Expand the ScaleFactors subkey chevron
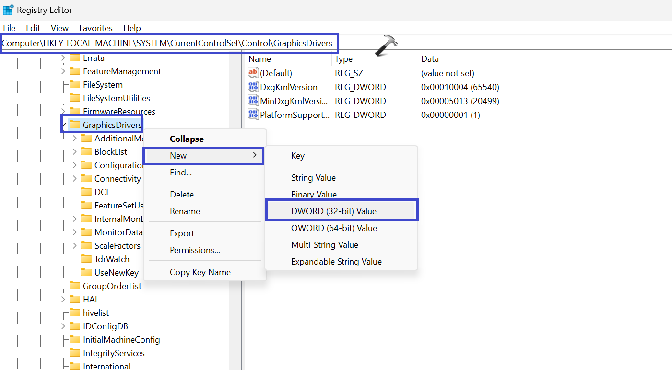This screenshot has height=370, width=672. [x=74, y=245]
